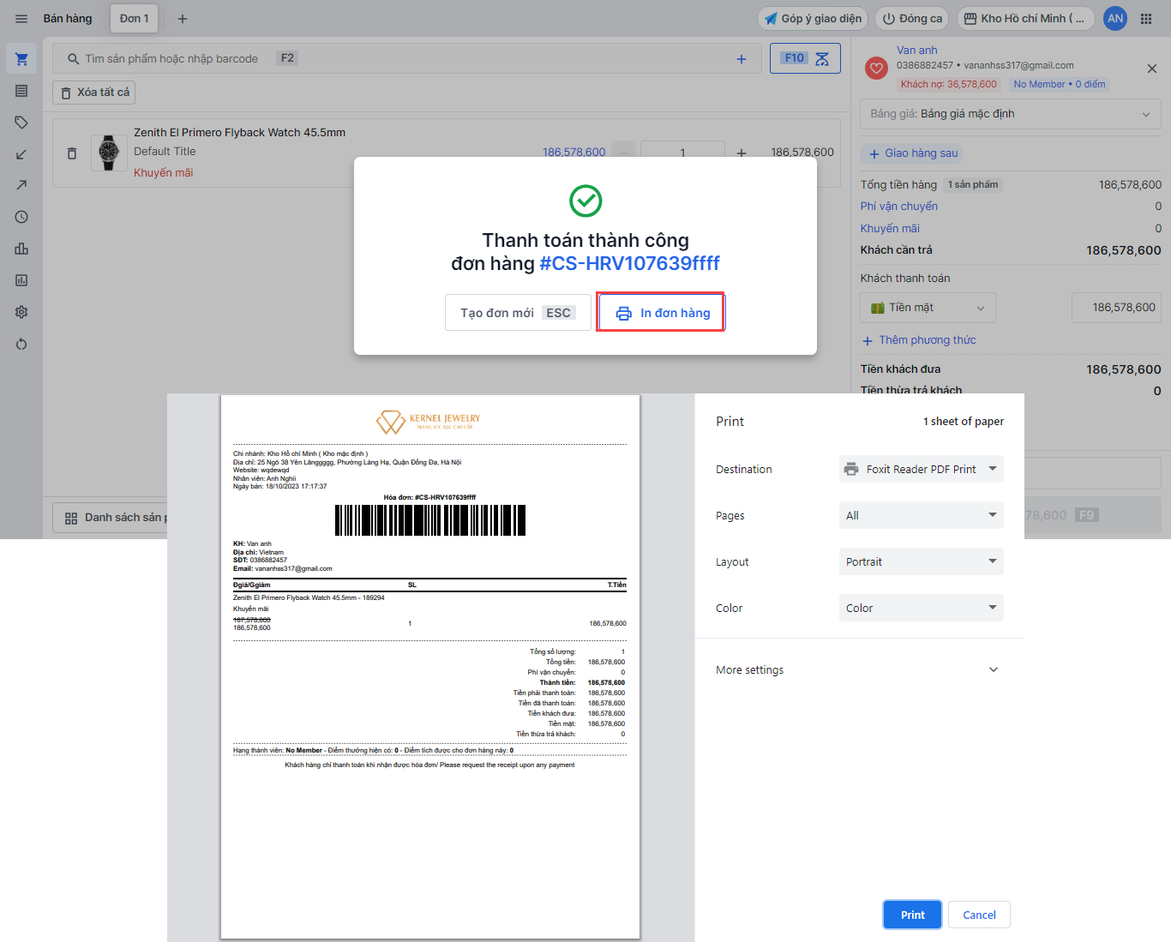This screenshot has width=1171, height=942.
Task: Click the price tag sidebar icon
Action: 21,123
